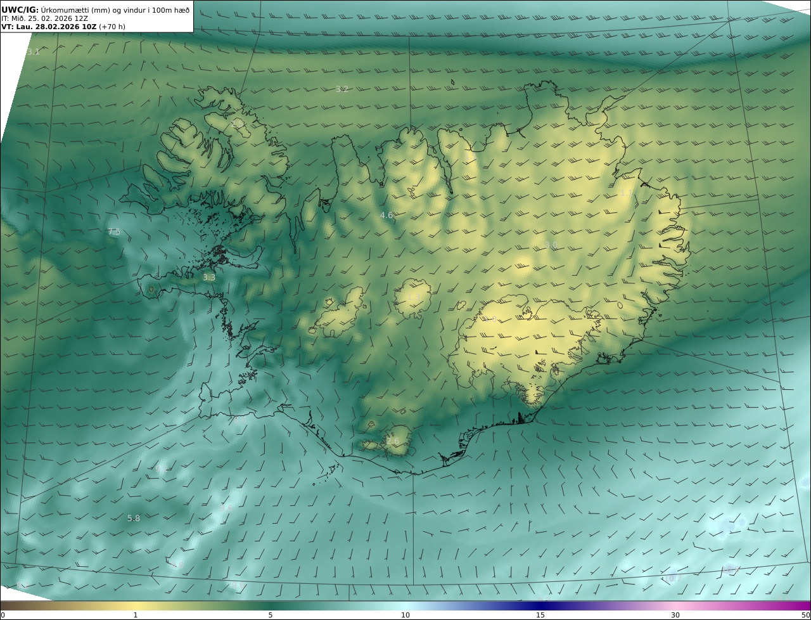Click the '3.0' value on the map
Screen dimensions: 811x620
click(x=551, y=245)
